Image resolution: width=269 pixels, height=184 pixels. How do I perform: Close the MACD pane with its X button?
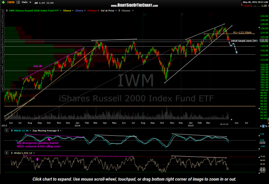coord(6,131)
